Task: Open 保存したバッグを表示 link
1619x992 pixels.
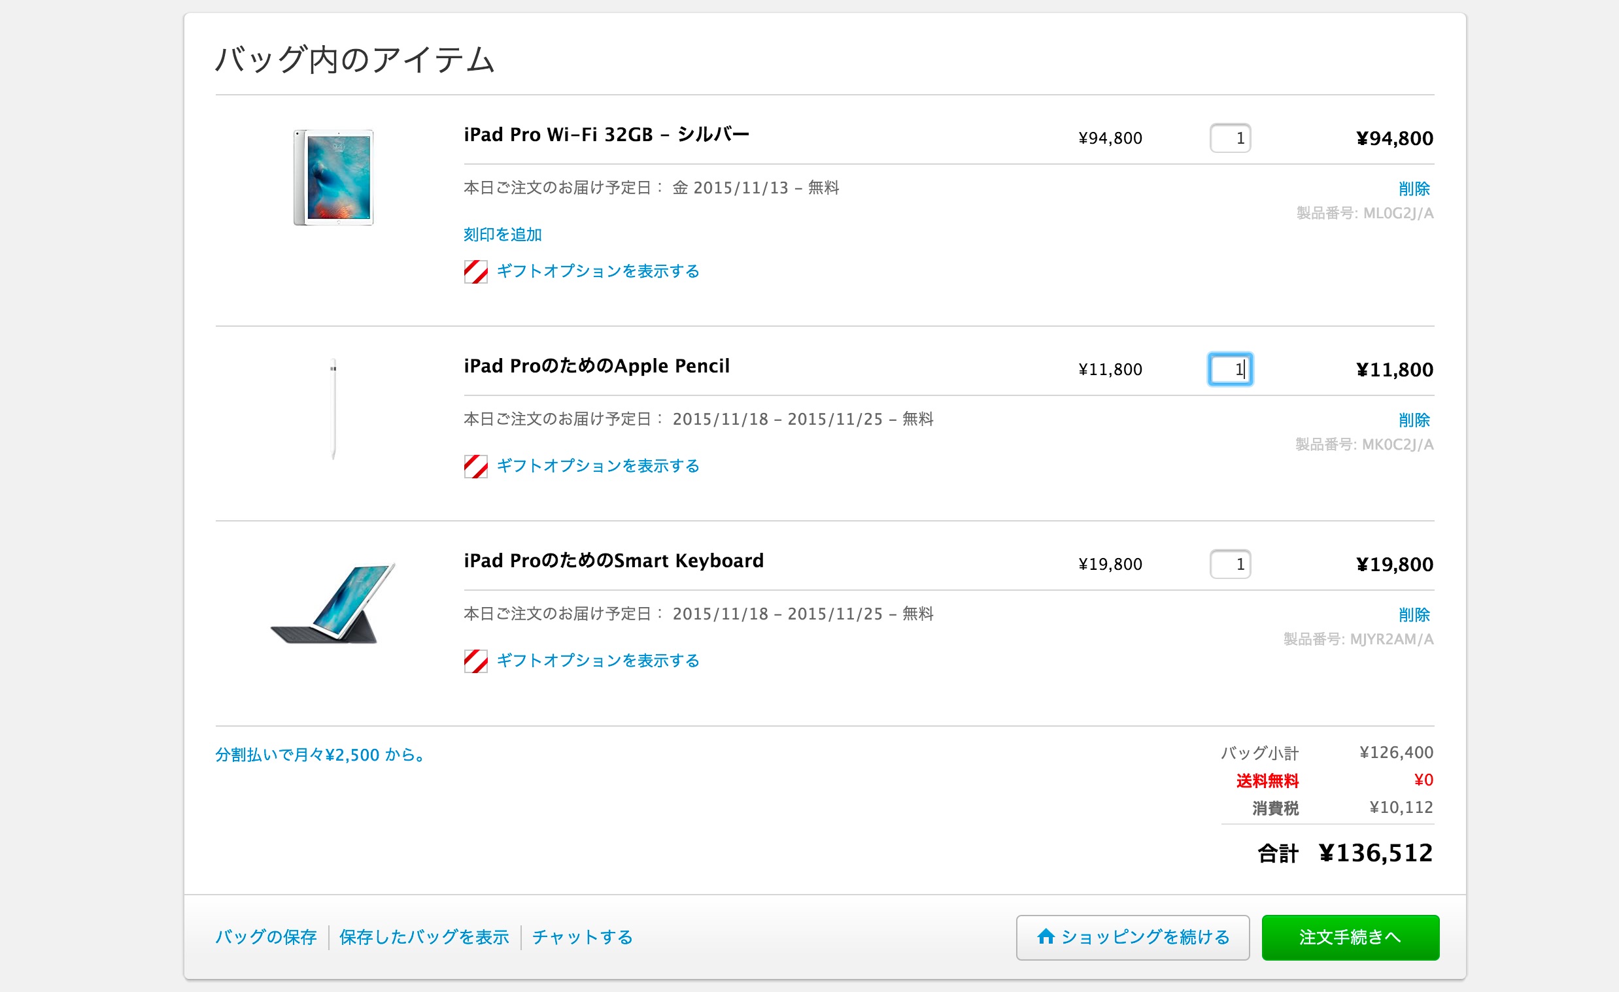Action: click(x=424, y=938)
